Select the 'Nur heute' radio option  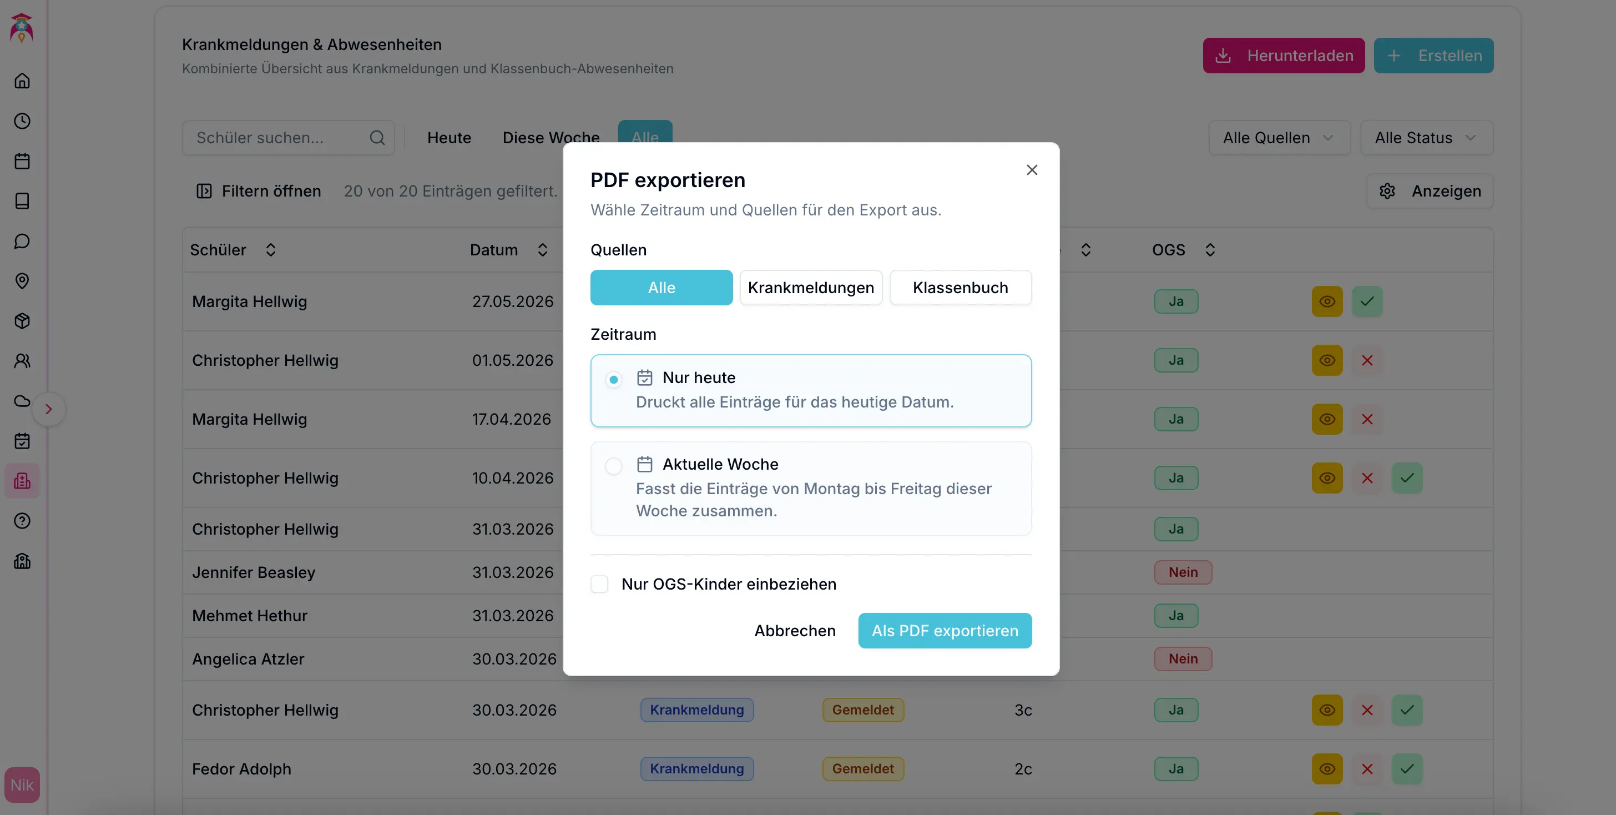(614, 379)
